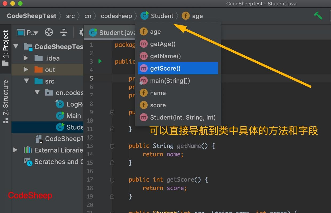Click age label in the breadcrumb bar
Image resolution: width=331 pixels, height=213 pixels.
[x=198, y=16]
